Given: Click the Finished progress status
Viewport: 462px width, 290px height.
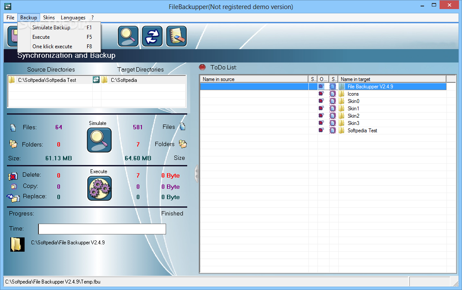Looking at the screenshot, I should pos(172,213).
